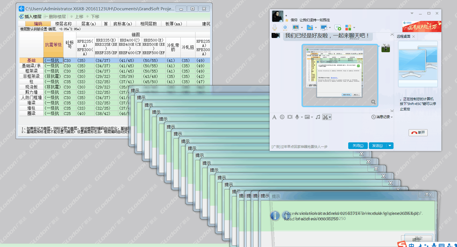Viewport: 457px width, 247px height.
Task: Click the music note icon
Action: 318,117
